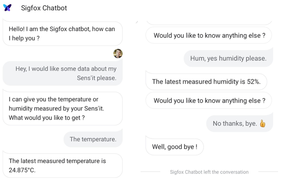Click the 'Sens'it please.' text line
This screenshot has width=281, height=182.
pos(96,78)
